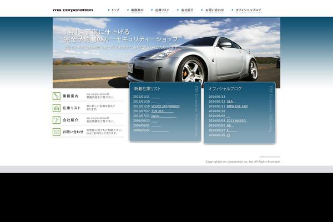The width and height of the screenshot is (333, 222).
Task: Click the 2014/07/13 blog date
Action: (x=217, y=97)
